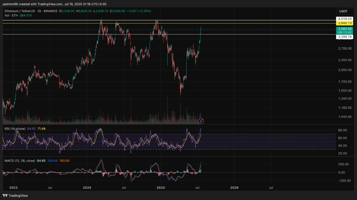Click the Vol · ETH legend label

coord(11,15)
